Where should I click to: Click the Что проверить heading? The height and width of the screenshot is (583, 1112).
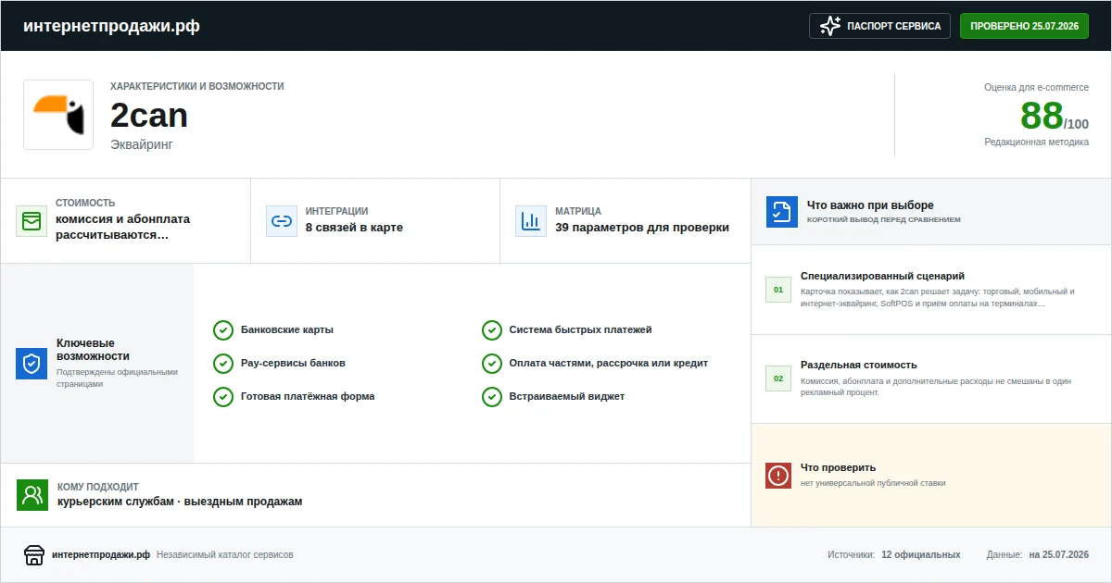(838, 467)
